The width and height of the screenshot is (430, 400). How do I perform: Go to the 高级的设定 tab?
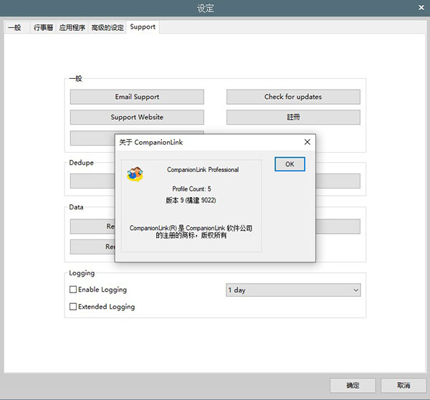[x=107, y=27]
